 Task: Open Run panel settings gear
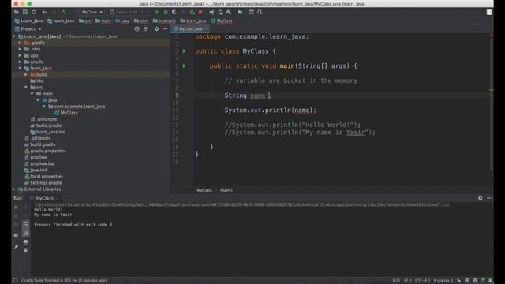coord(481,198)
